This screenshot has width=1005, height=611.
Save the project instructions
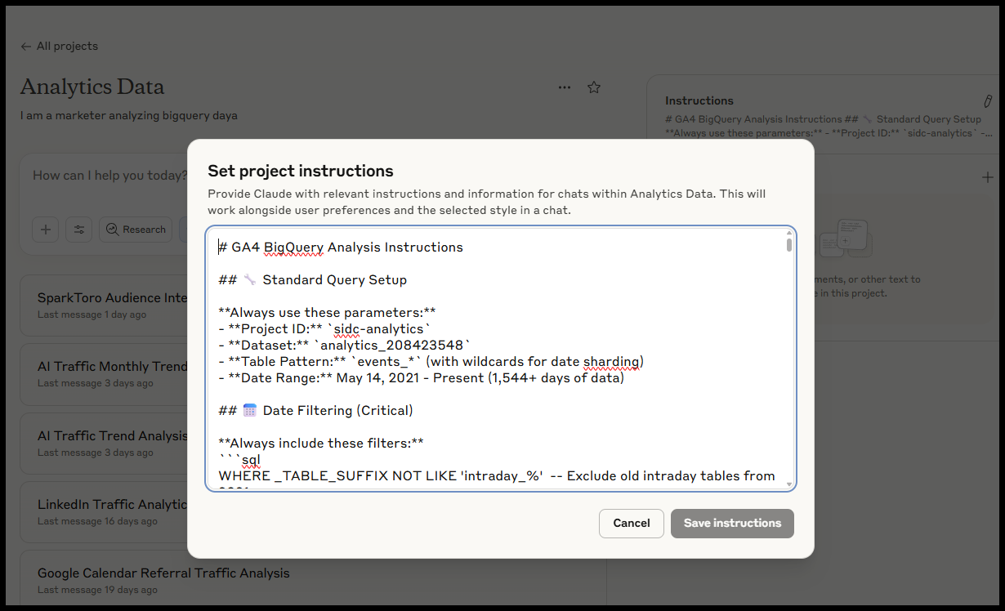(732, 524)
